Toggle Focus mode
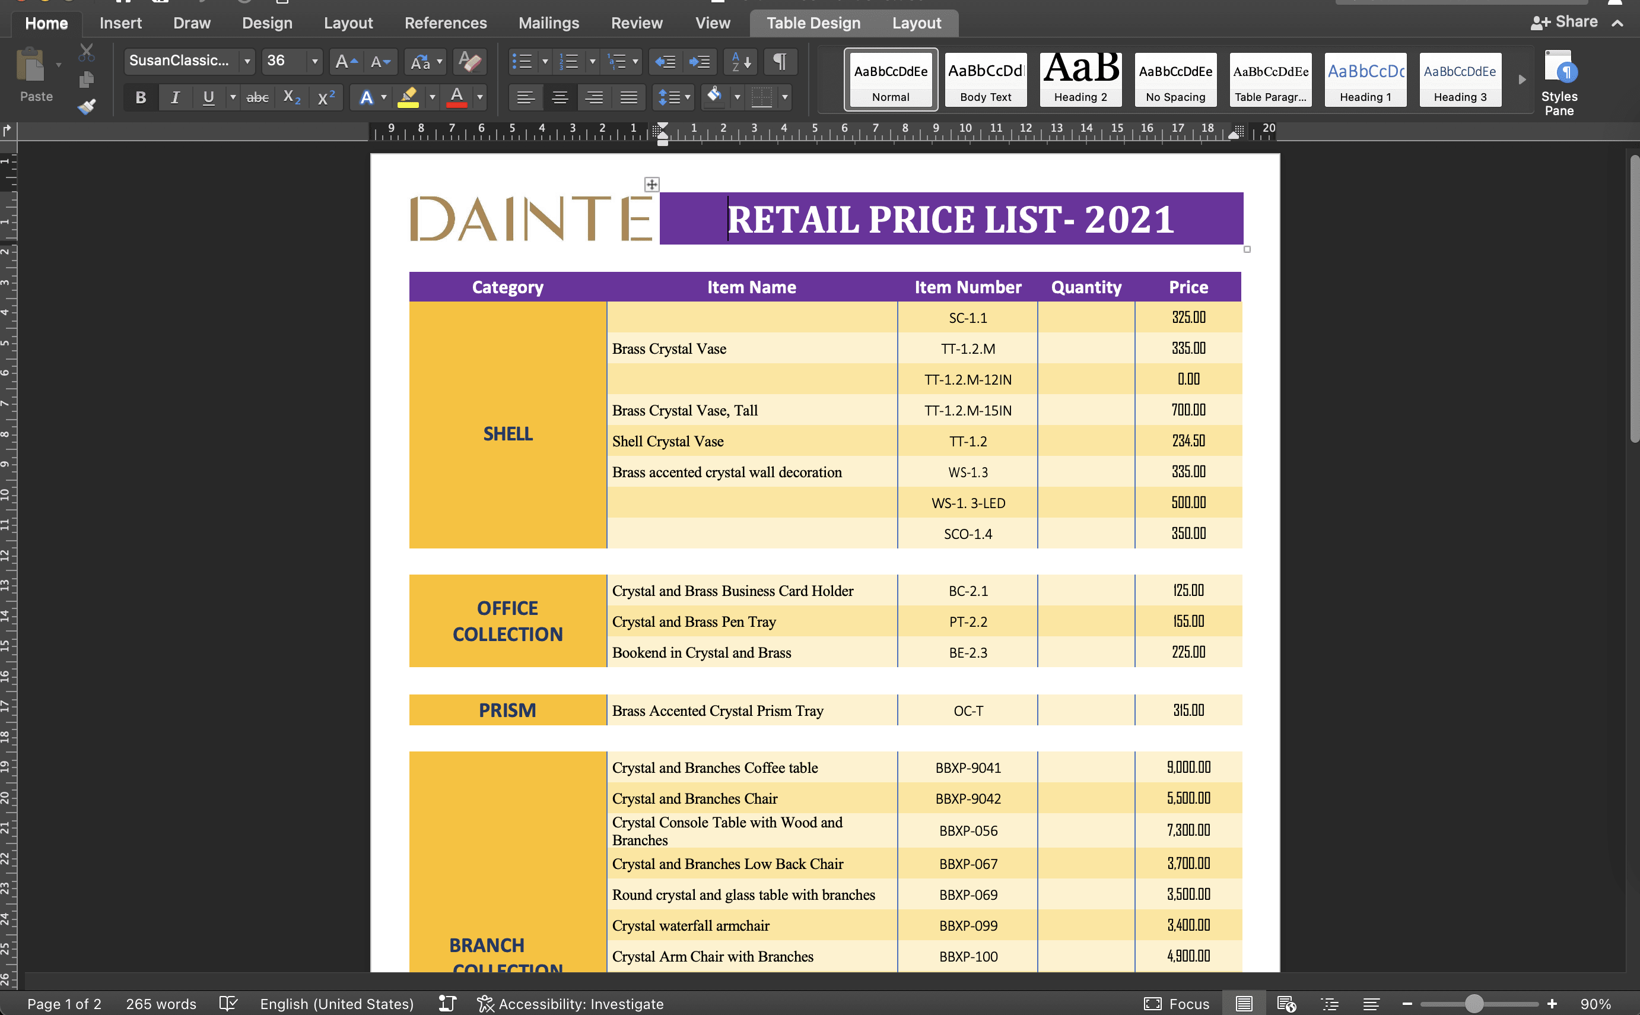The width and height of the screenshot is (1640, 1015). 1177,1003
